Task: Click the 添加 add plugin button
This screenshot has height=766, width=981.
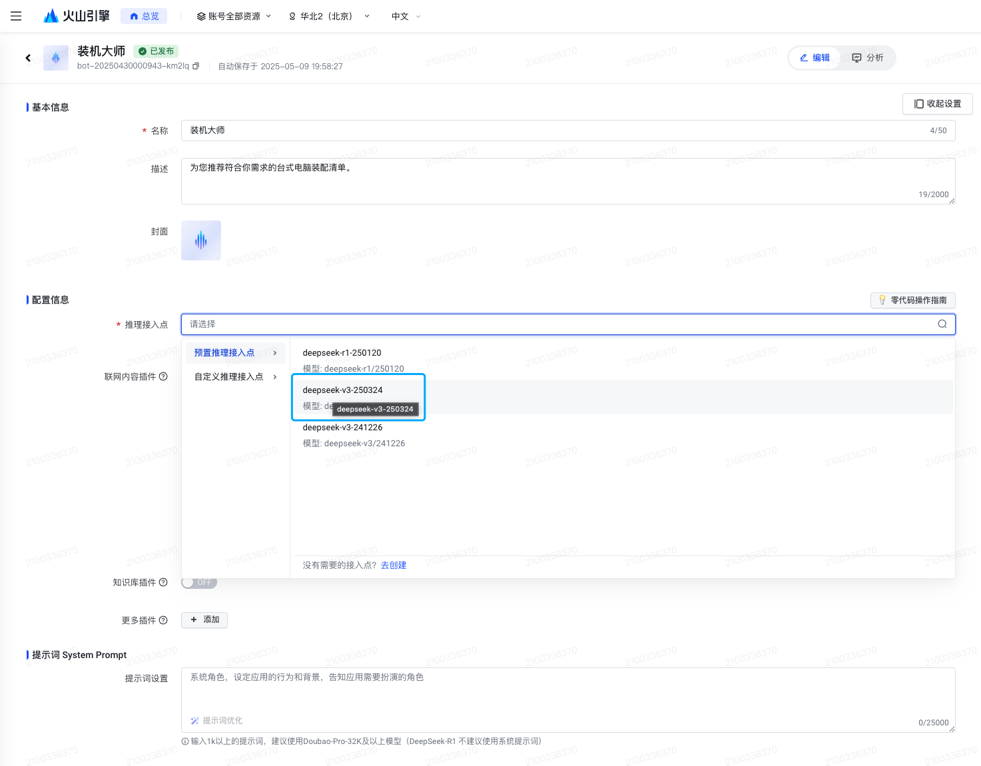Action: pos(204,620)
